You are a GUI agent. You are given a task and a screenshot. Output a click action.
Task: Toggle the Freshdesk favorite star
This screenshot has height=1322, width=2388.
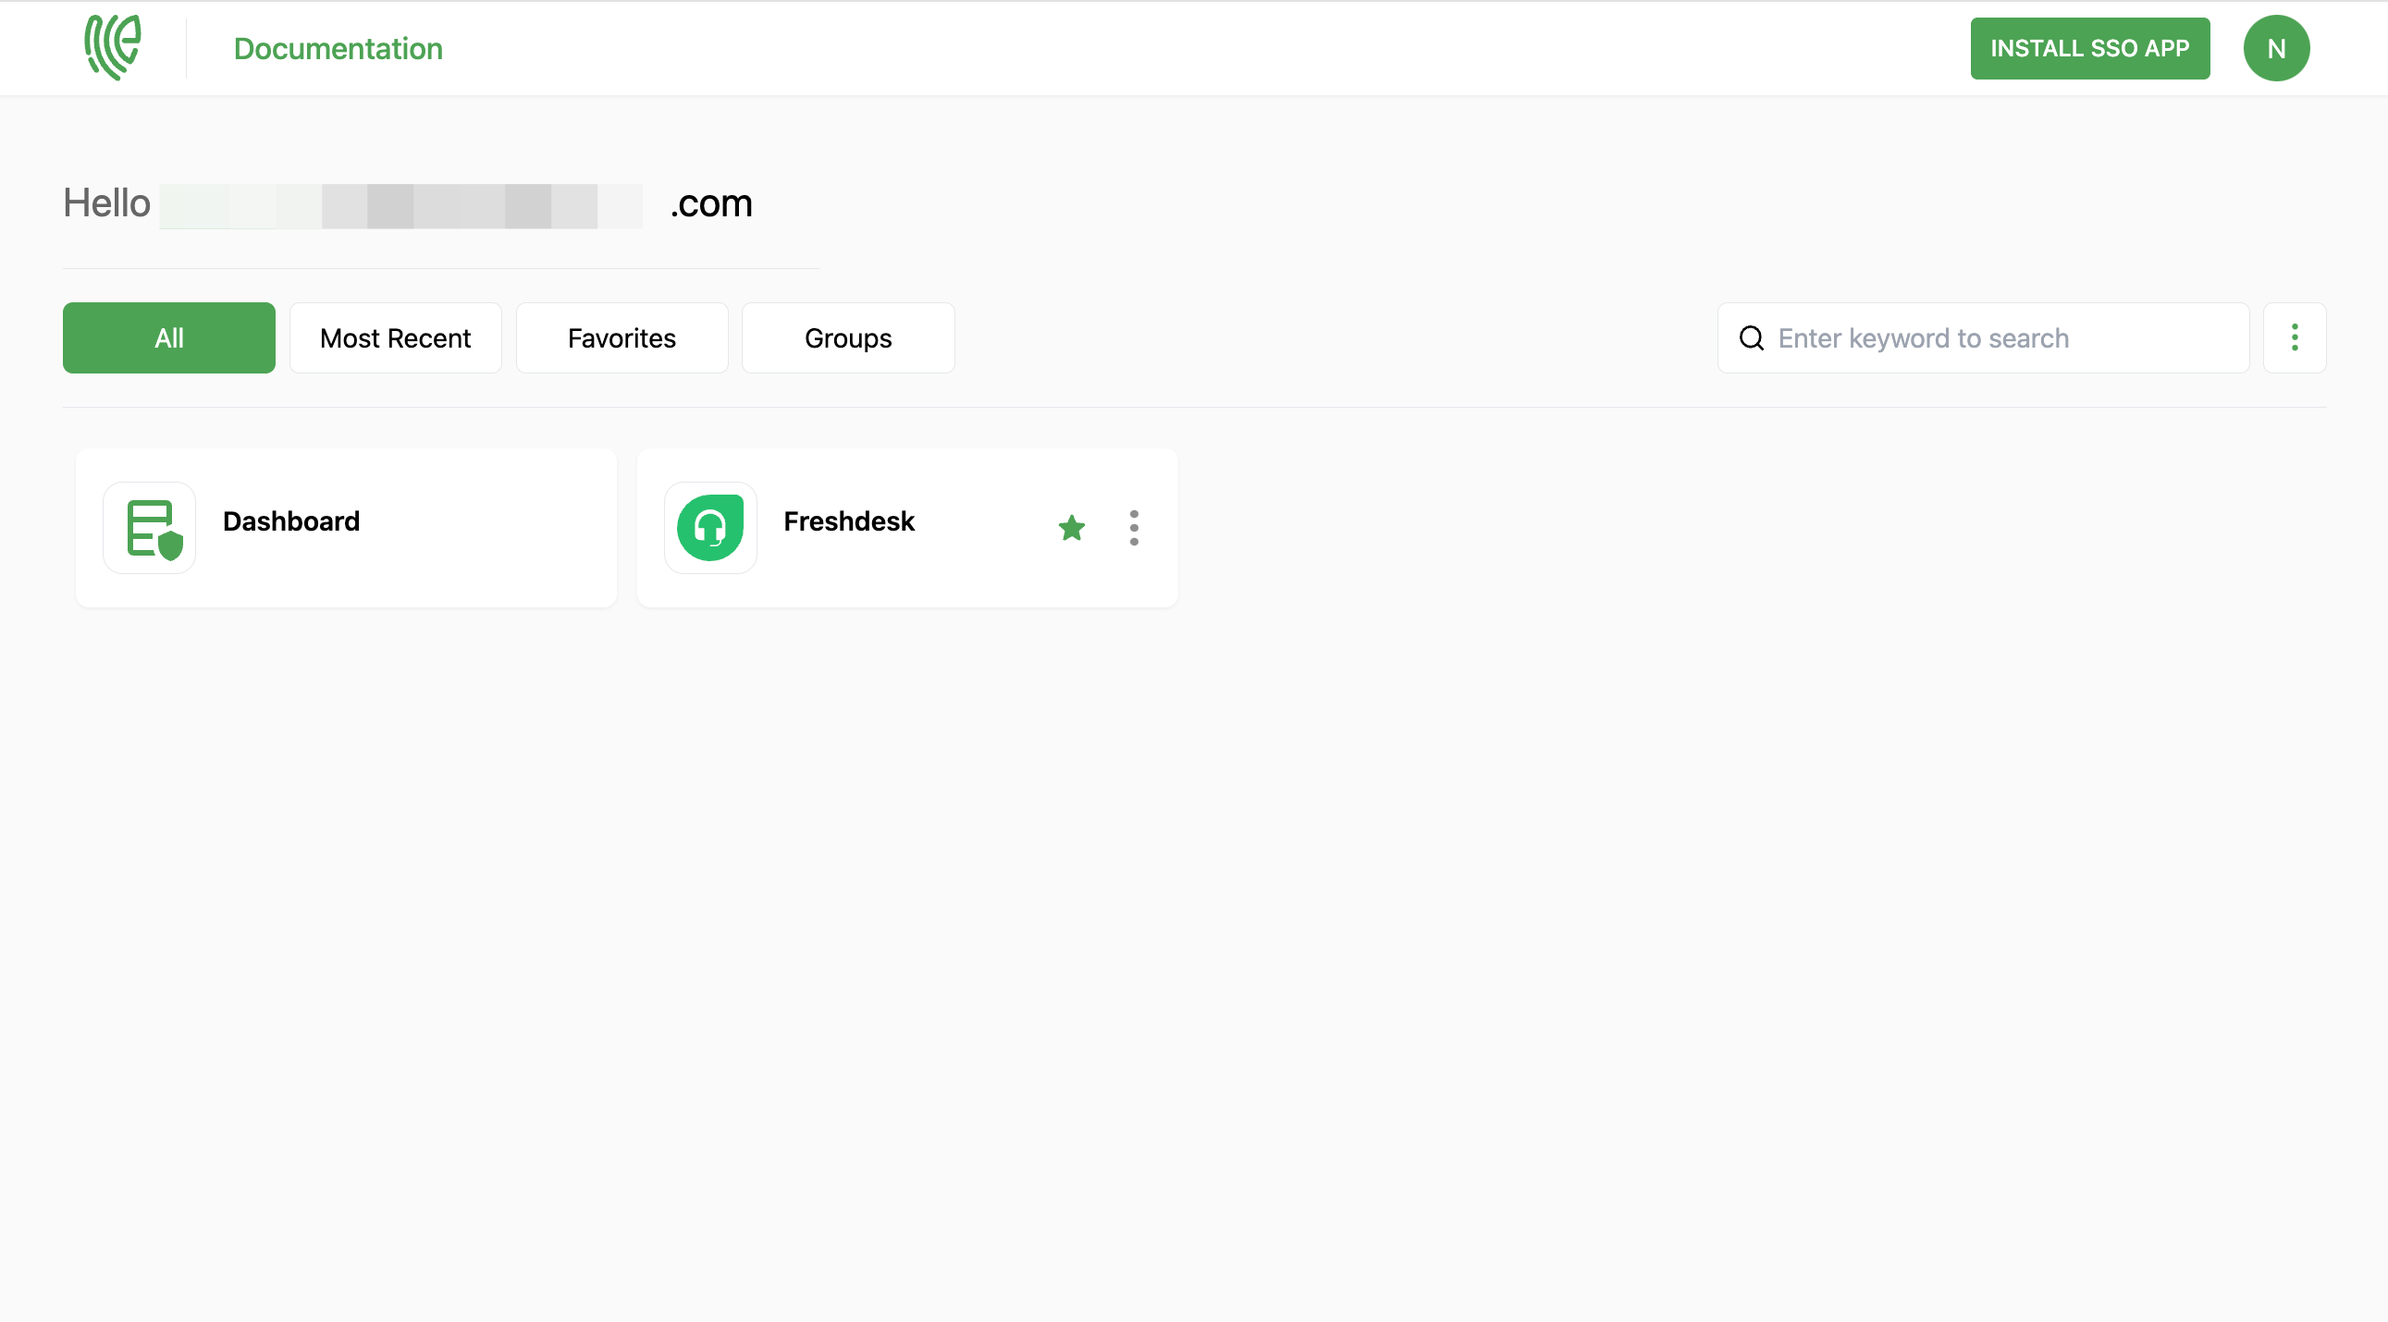pos(1073,528)
